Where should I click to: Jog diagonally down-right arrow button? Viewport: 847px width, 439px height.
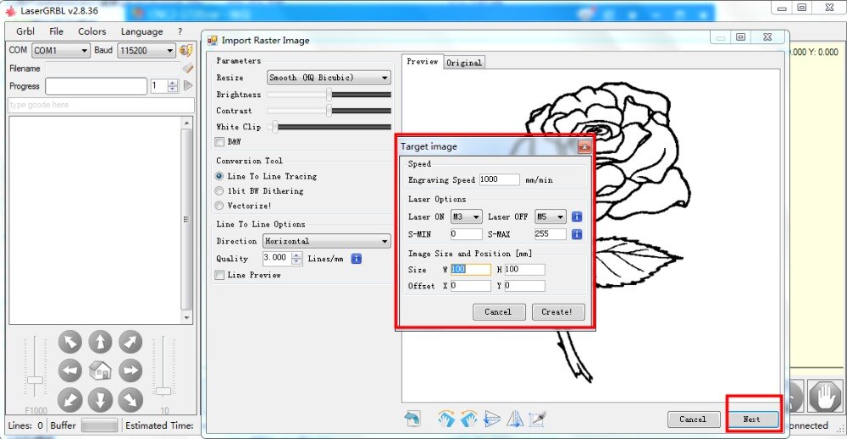pos(130,399)
